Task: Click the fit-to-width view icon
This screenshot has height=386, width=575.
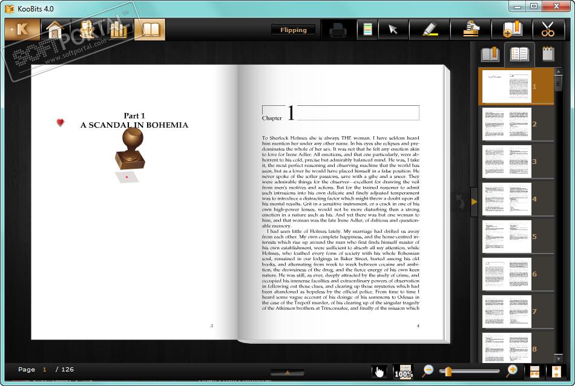Action: click(534, 371)
